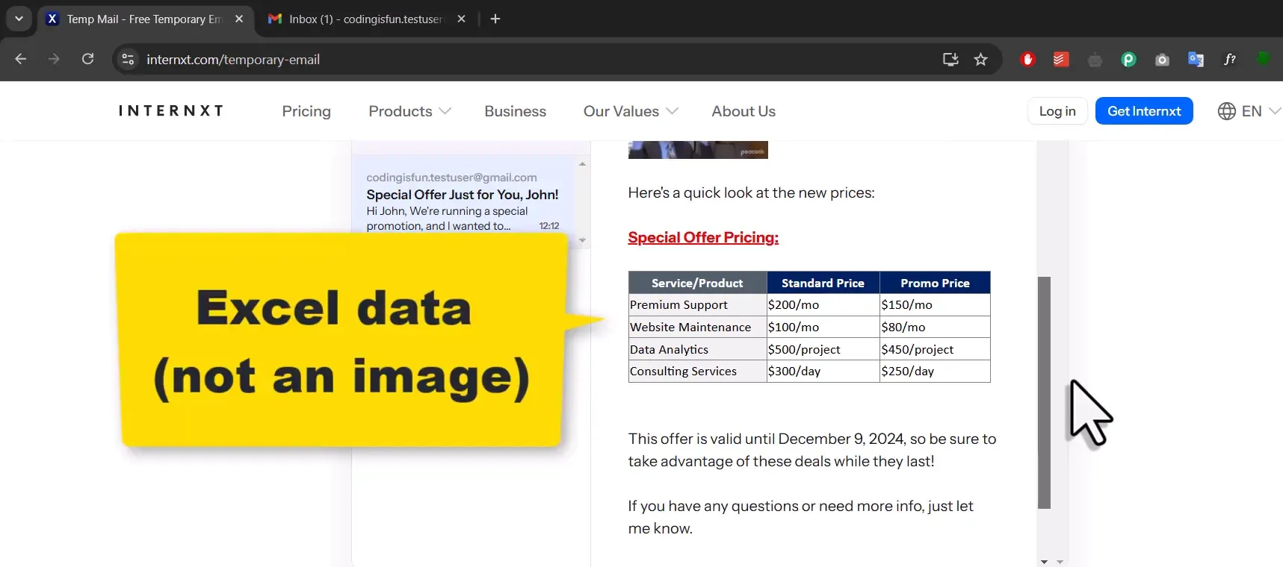Click the INTERNXT logo

[x=171, y=111]
